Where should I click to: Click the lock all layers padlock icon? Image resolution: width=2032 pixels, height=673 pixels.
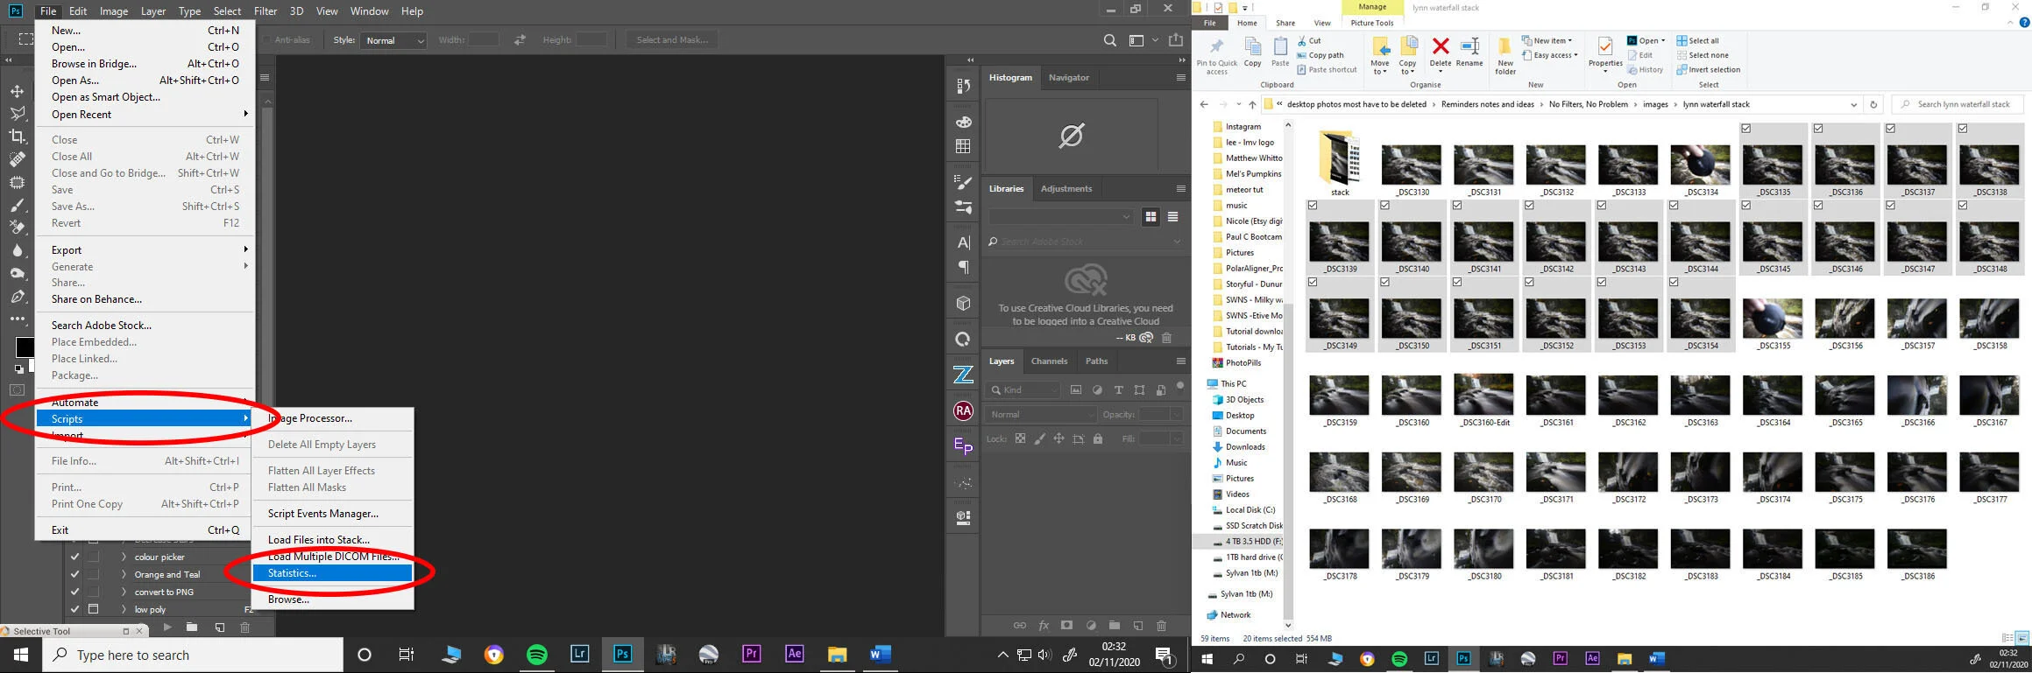pos(1098,438)
